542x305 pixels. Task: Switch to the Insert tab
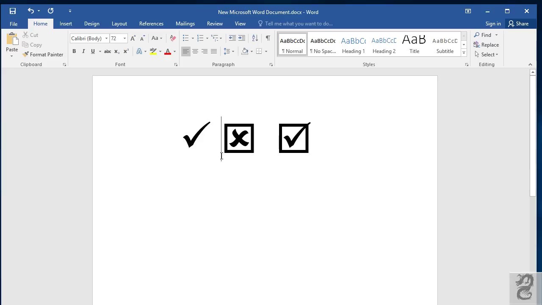pyautogui.click(x=66, y=24)
